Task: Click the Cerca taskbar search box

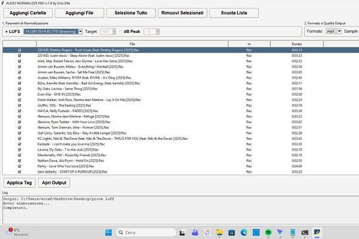Action: [146, 232]
